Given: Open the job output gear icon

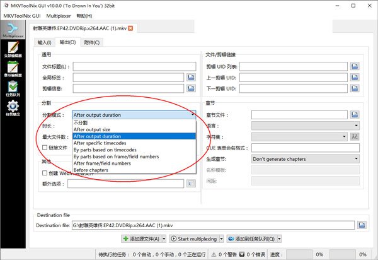Looking at the screenshot, I should click(13, 108).
